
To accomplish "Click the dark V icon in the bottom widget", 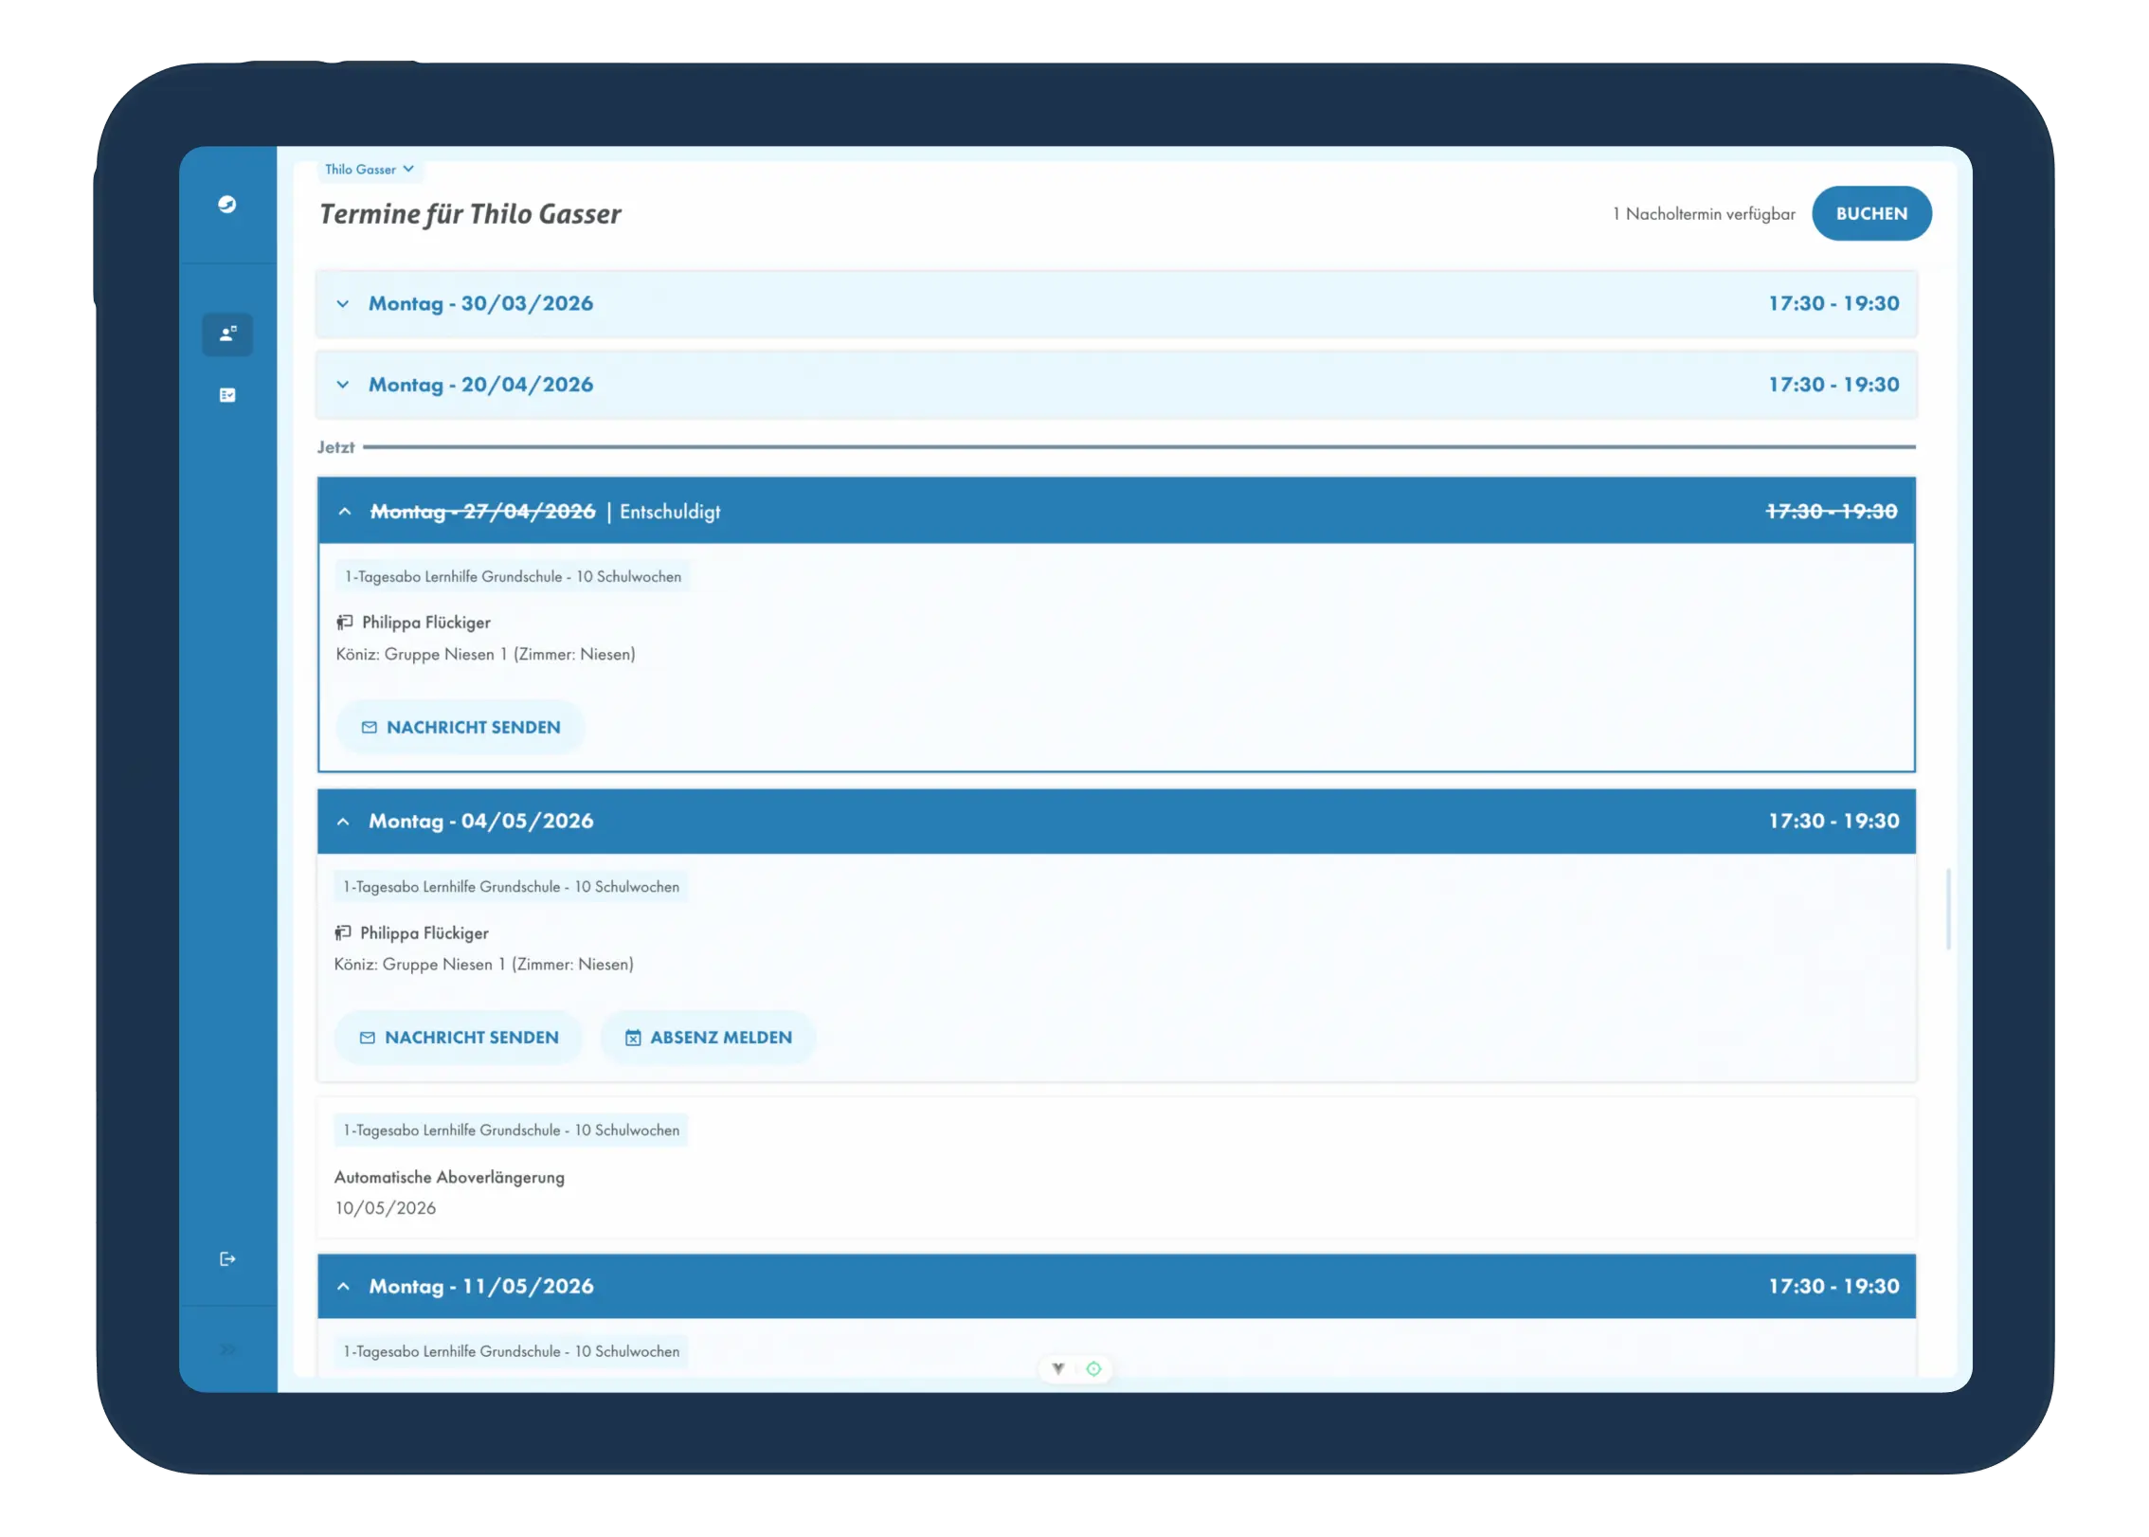I will tap(1058, 1368).
